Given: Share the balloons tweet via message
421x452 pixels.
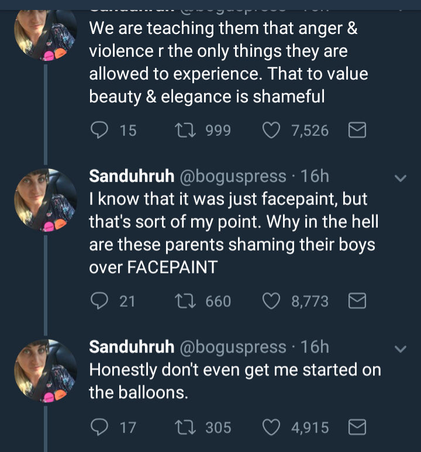Looking at the screenshot, I should coord(357,427).
